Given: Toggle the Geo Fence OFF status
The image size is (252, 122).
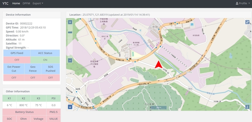Looking at the screenshot, I should pyautogui.click(x=33, y=78).
